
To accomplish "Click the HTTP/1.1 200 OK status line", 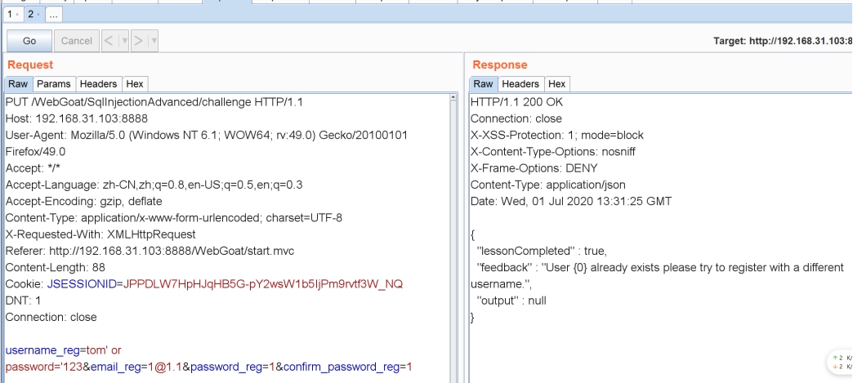I will click(x=517, y=102).
